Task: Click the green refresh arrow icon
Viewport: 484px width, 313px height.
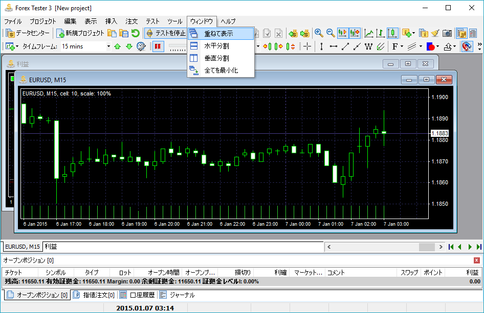Action: [135, 33]
